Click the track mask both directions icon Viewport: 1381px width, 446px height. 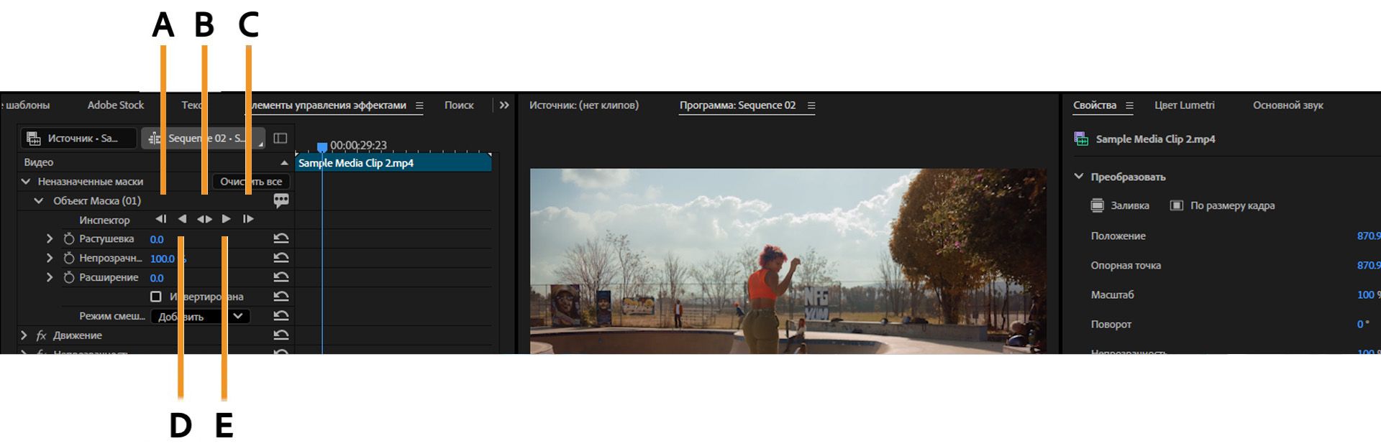coord(204,219)
